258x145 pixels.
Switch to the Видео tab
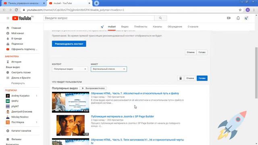pyautogui.click(x=125, y=27)
